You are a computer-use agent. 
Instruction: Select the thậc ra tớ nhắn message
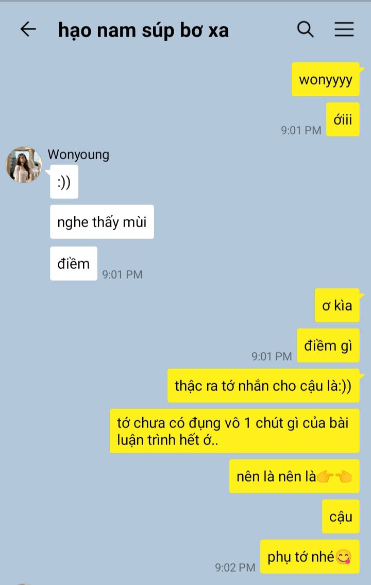click(263, 386)
